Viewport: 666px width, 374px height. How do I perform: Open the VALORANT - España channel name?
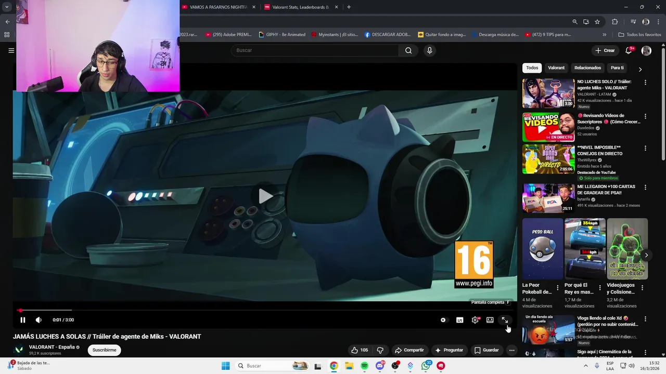click(52, 347)
